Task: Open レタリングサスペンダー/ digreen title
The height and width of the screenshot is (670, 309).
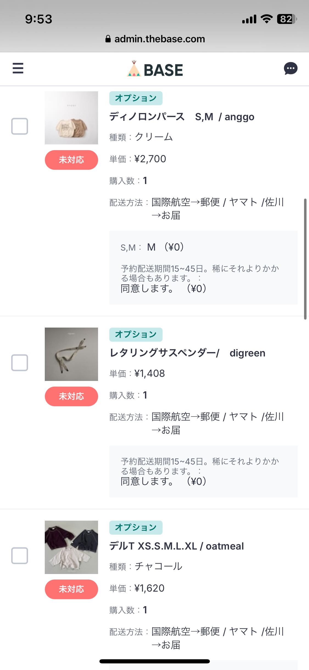Action: coord(187,353)
